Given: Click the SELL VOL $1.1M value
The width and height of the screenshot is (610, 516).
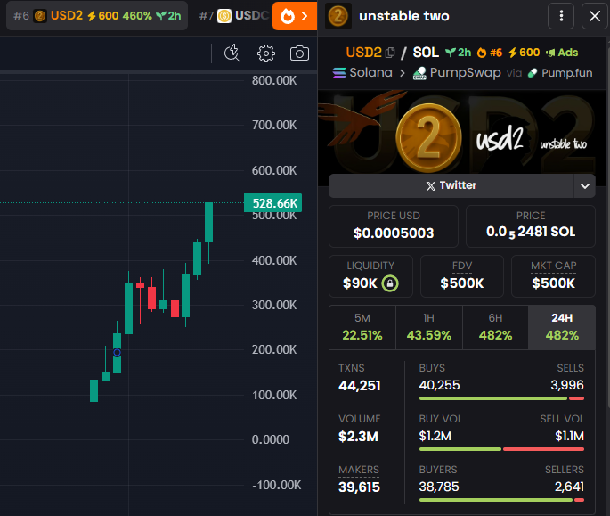Looking at the screenshot, I should [569, 436].
